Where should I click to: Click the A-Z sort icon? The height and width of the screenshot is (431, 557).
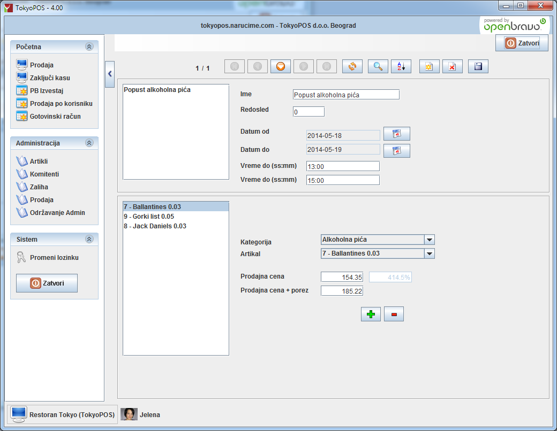pos(401,66)
